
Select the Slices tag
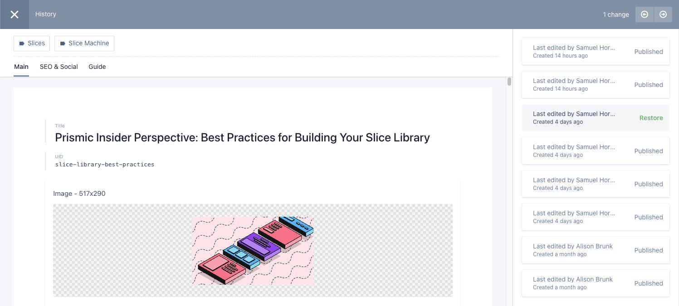click(31, 43)
